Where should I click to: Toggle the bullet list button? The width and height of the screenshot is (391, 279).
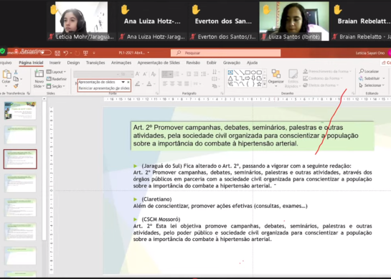point(167,74)
